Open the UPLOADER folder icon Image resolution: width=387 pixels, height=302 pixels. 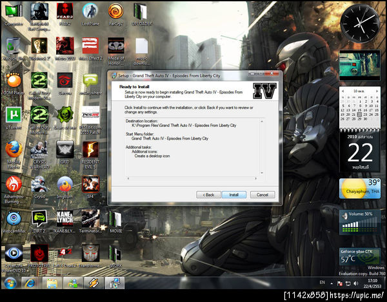coord(142,15)
